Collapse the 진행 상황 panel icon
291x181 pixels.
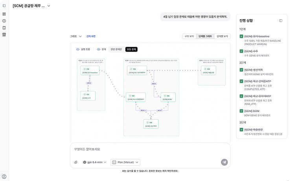[281, 20]
